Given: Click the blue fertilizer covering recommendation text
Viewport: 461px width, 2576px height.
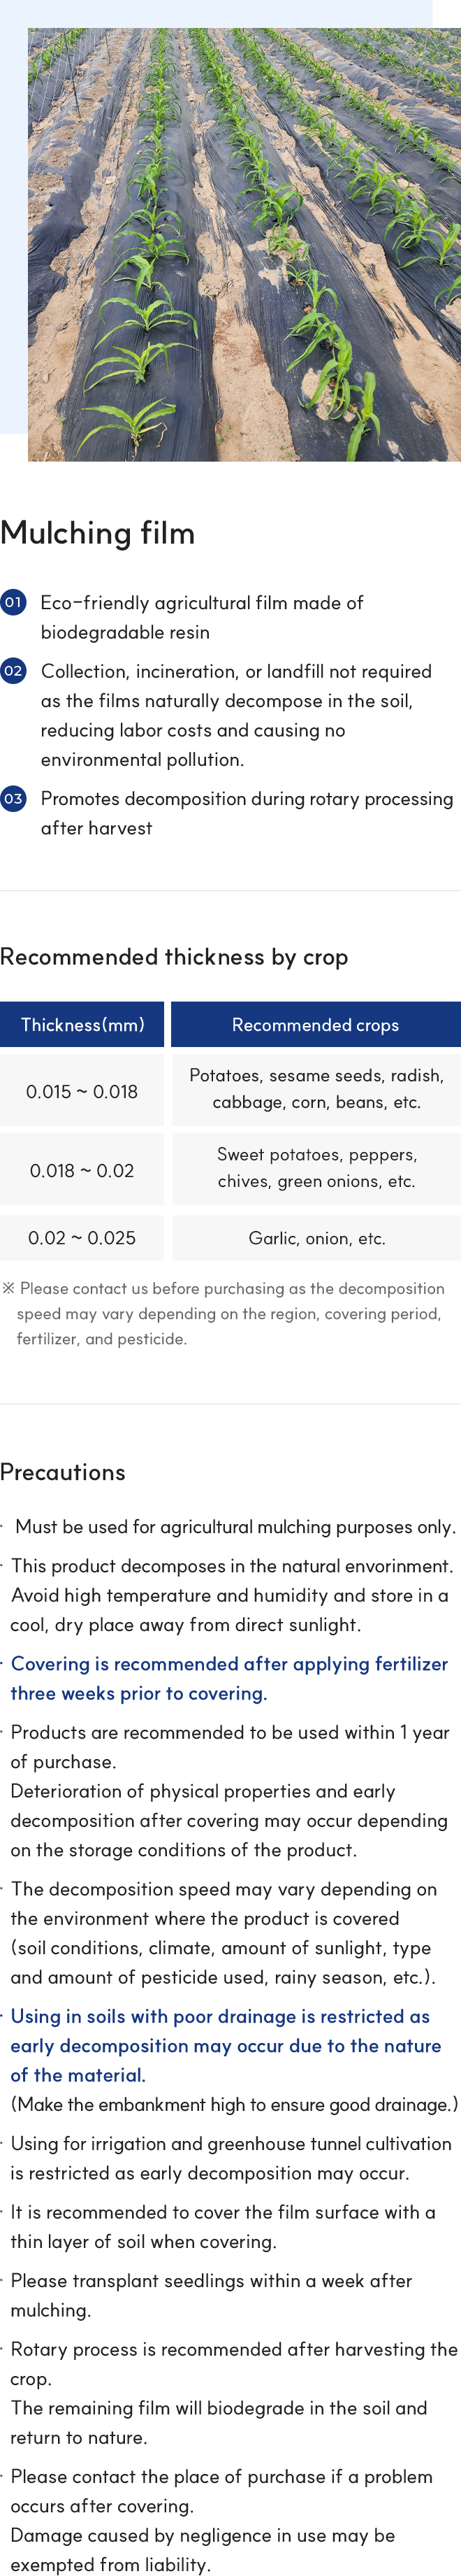Looking at the screenshot, I should click(x=228, y=1678).
